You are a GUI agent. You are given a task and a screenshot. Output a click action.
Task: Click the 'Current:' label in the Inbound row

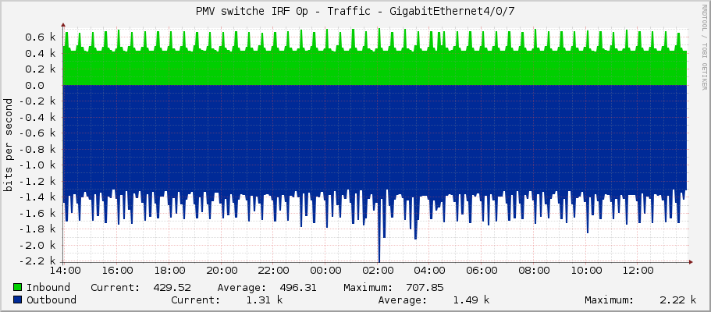click(x=116, y=288)
